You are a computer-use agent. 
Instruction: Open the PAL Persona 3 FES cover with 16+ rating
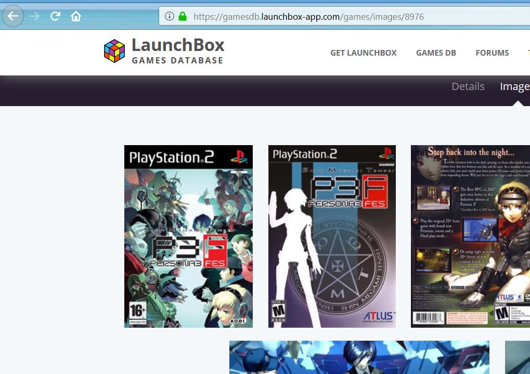188,236
